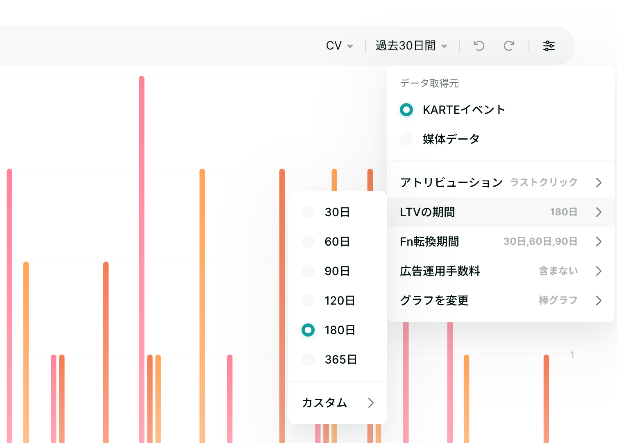Choose the 30日 LTV period option
The height and width of the screenshot is (443, 617).
[338, 212]
